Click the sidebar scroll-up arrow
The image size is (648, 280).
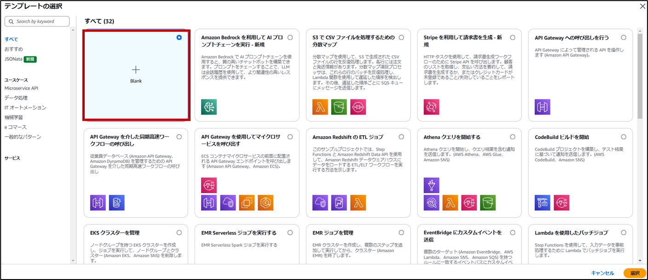(73, 30)
